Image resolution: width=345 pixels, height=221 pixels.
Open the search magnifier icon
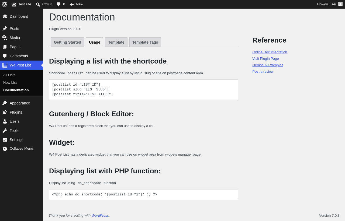38,4
